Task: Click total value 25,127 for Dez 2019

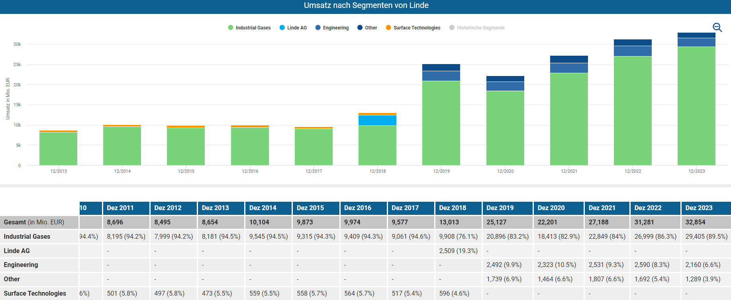Action: tap(496, 222)
